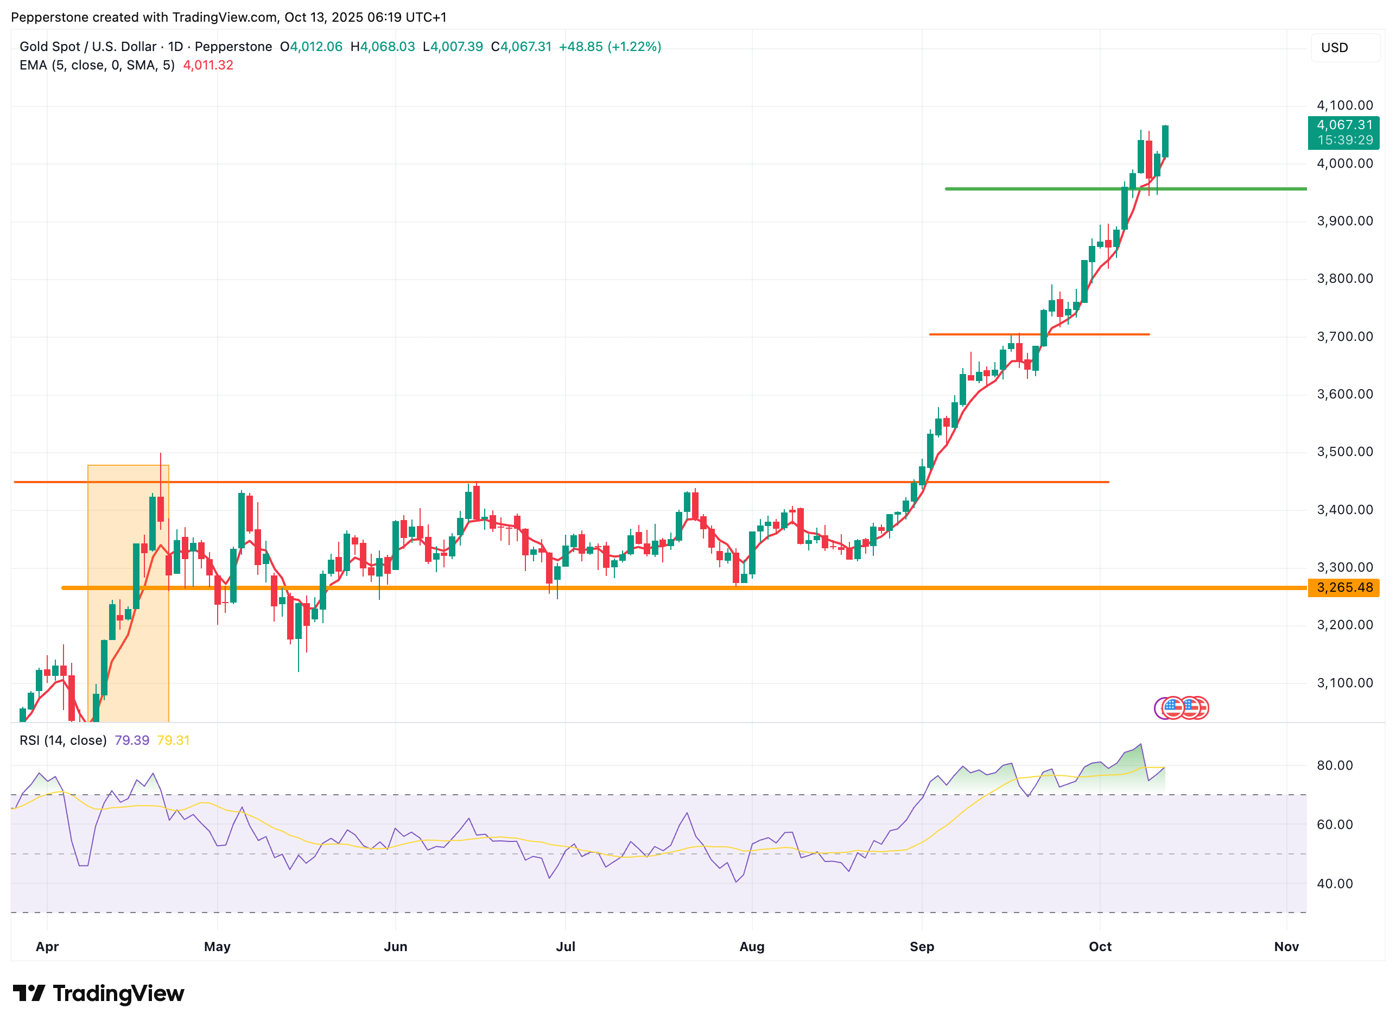This screenshot has width=1396, height=1026.
Task: Click the 4,100.00 price scale label
Action: 1344,105
